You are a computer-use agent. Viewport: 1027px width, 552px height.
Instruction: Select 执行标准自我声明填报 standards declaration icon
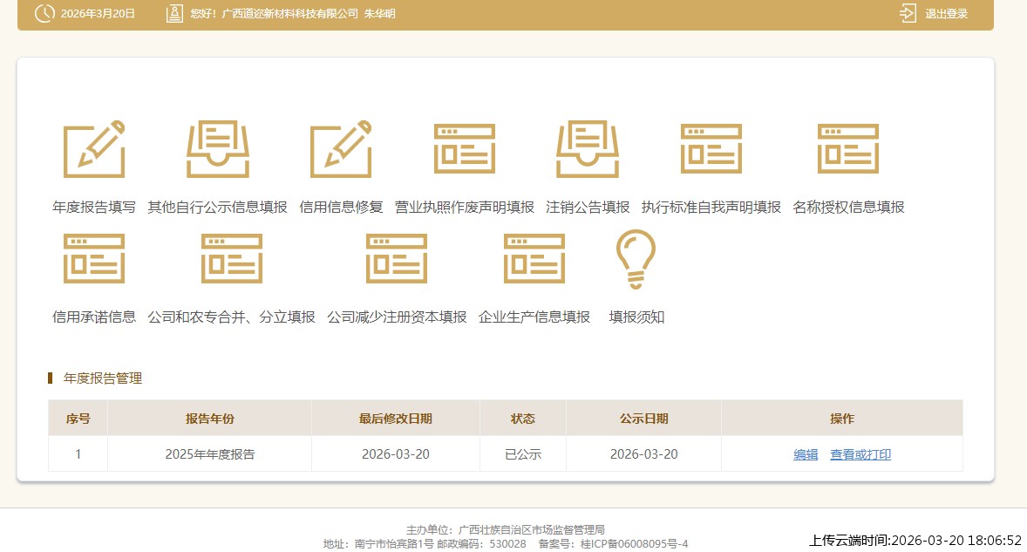711,148
